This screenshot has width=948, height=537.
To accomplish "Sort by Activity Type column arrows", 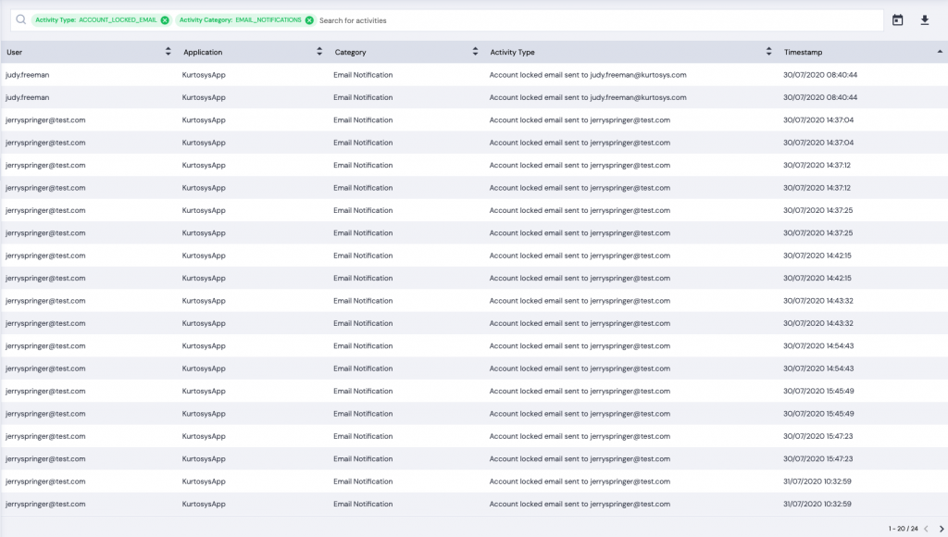I will point(768,52).
